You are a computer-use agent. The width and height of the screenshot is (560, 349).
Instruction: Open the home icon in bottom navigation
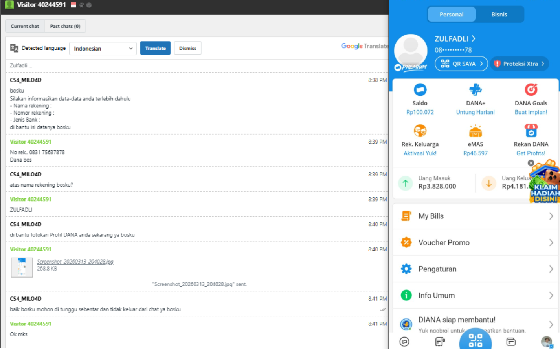pos(404,342)
